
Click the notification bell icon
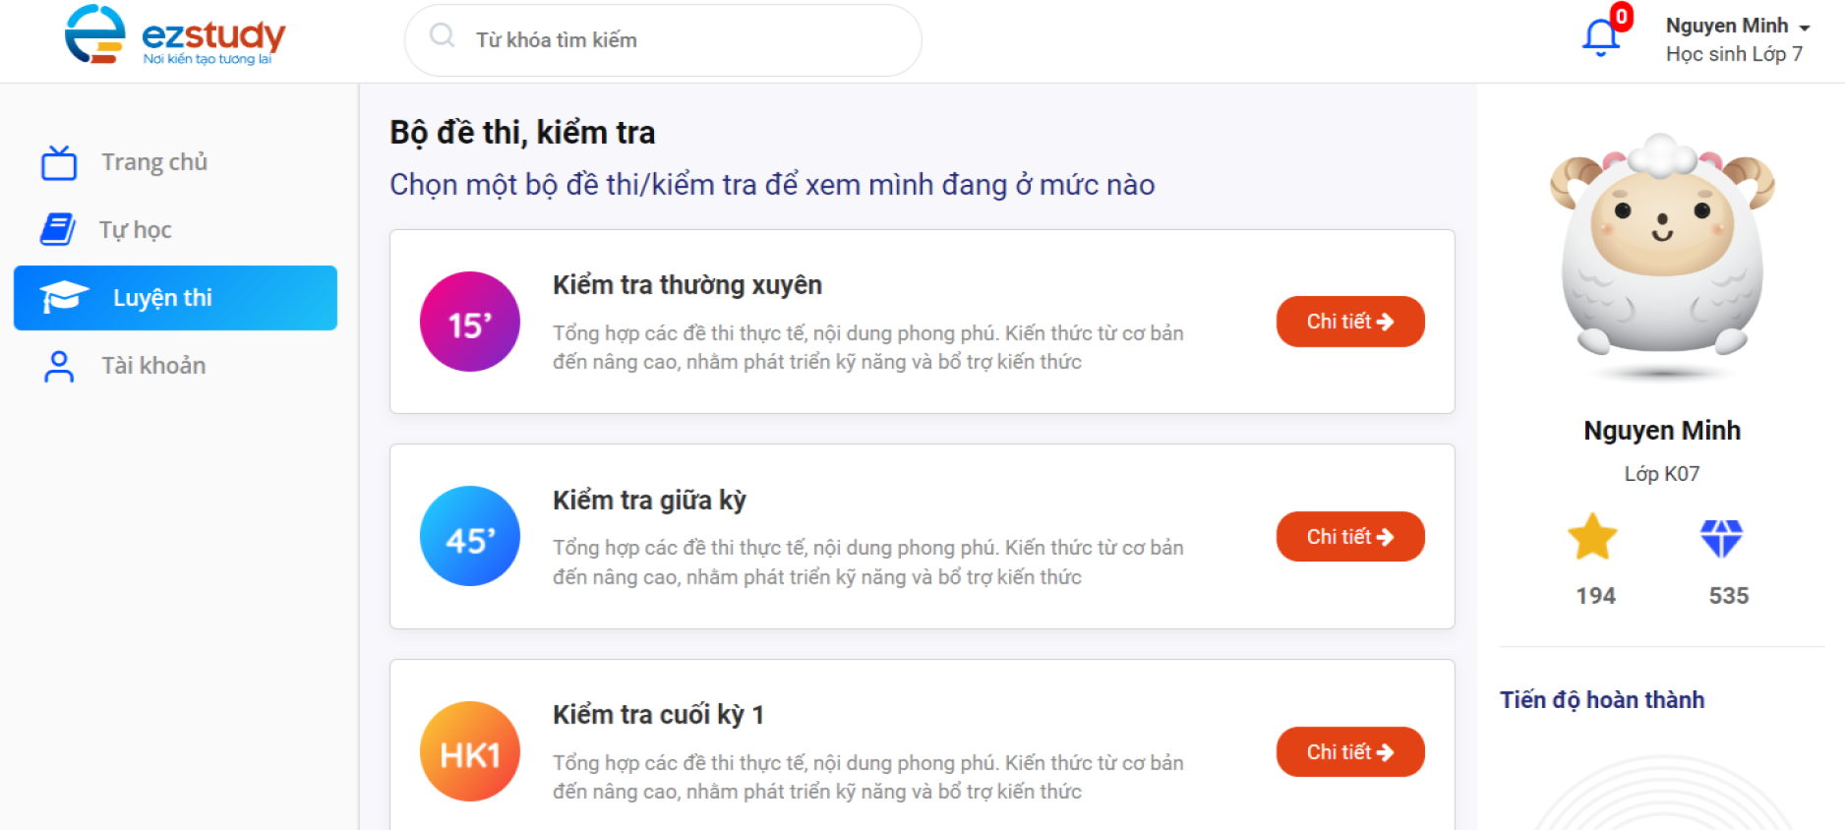1598,39
